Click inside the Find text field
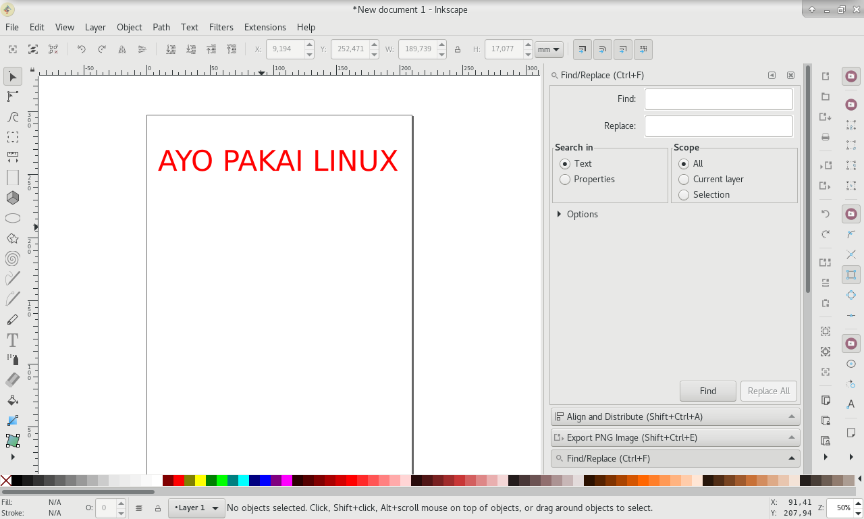The image size is (864, 519). 718,99
